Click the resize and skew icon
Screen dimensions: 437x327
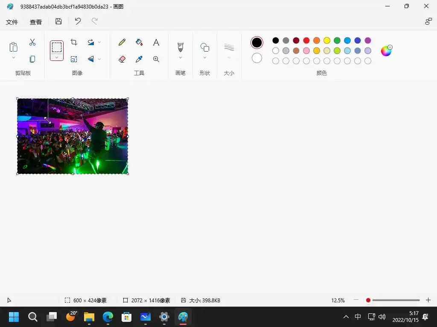click(74, 59)
